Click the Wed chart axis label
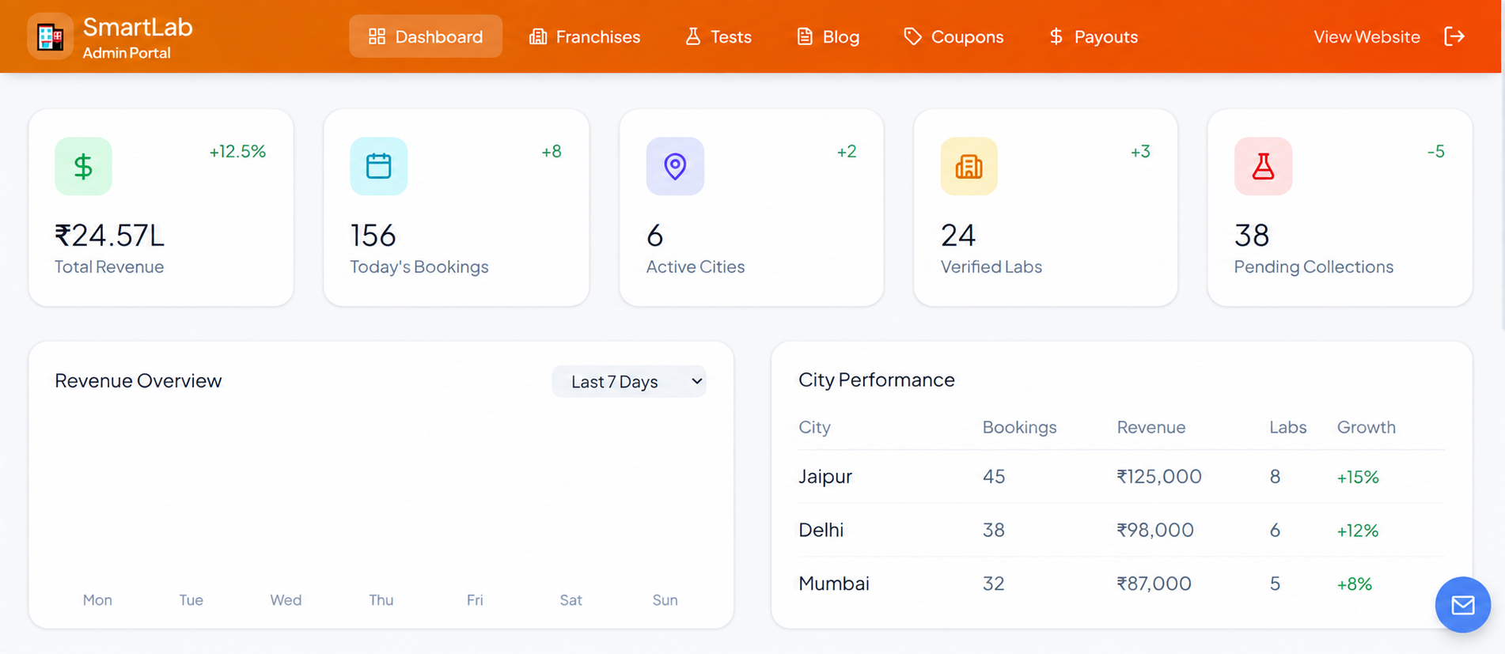The width and height of the screenshot is (1505, 654). (x=286, y=600)
